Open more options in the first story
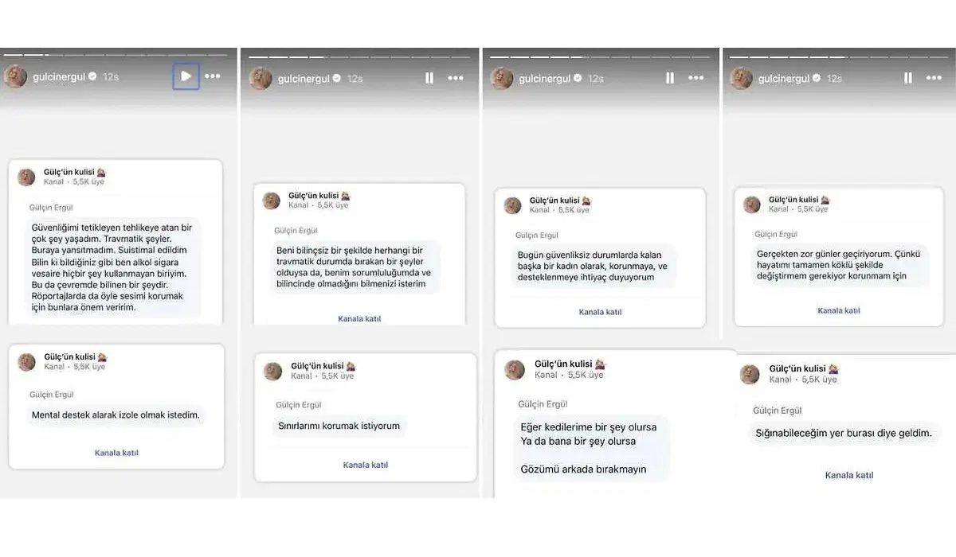The width and height of the screenshot is (956, 557). [x=213, y=76]
